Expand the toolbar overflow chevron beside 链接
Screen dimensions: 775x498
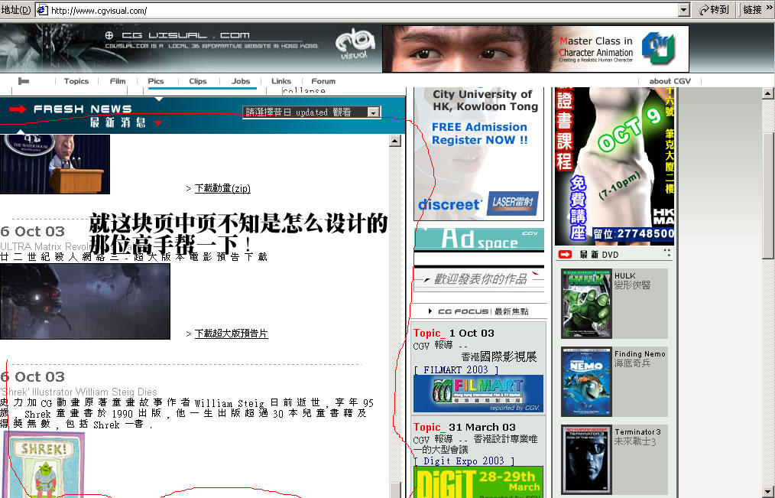(x=770, y=8)
